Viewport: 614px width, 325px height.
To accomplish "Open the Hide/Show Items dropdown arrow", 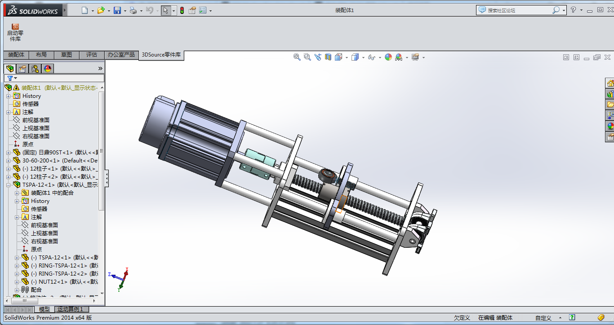I will point(380,57).
